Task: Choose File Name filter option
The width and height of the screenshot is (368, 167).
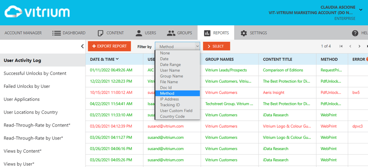Action: [x=178, y=82]
